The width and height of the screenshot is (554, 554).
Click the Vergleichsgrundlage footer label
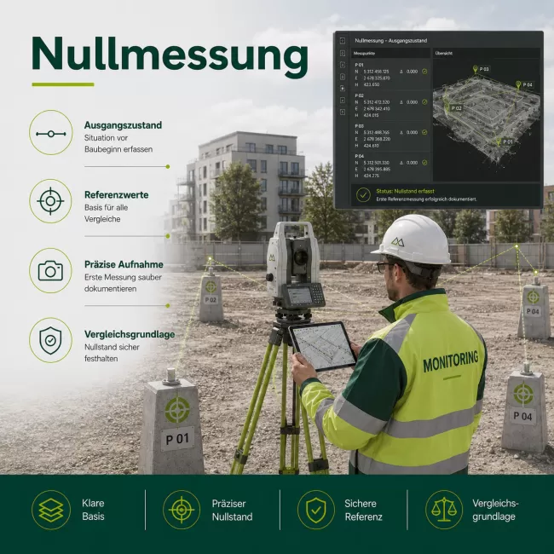click(x=495, y=511)
